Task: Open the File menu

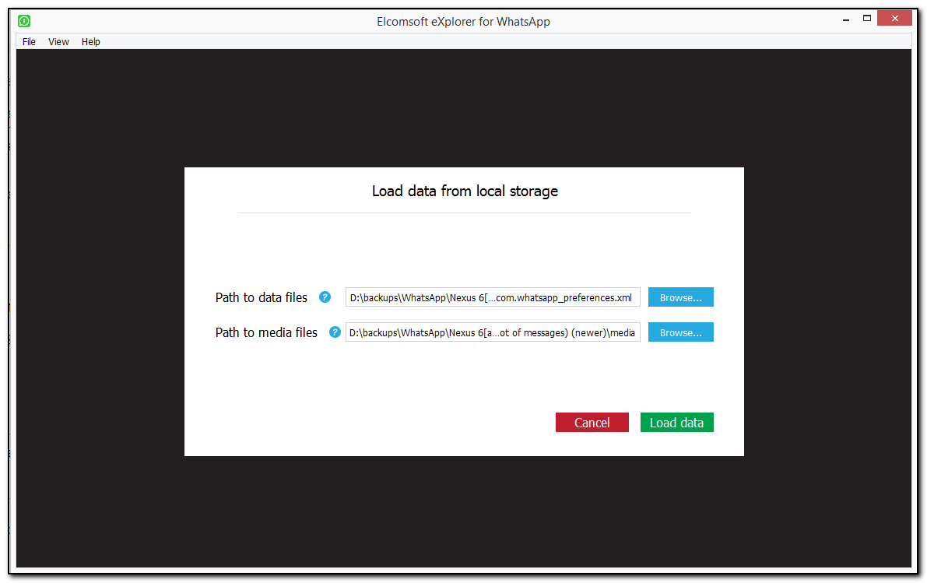Action: tap(28, 41)
